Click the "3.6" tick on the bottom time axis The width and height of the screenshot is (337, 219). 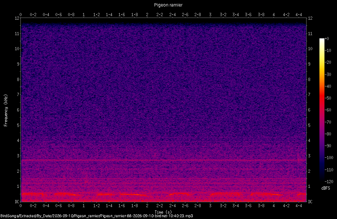point(248,206)
